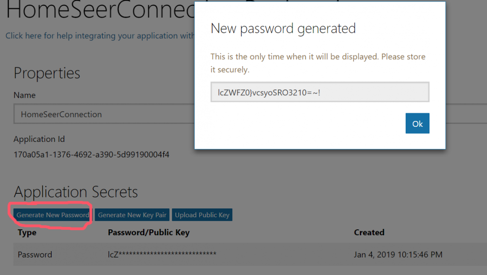
Task: Click the Ok button in the dialog
Action: 417,123
